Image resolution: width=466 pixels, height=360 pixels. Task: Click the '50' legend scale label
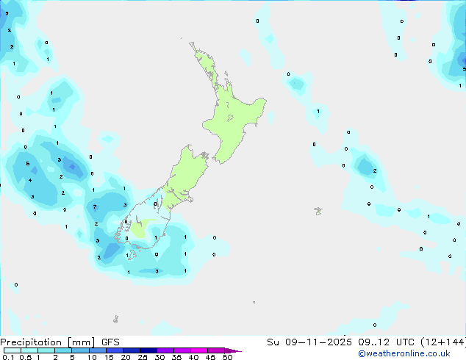click(227, 357)
